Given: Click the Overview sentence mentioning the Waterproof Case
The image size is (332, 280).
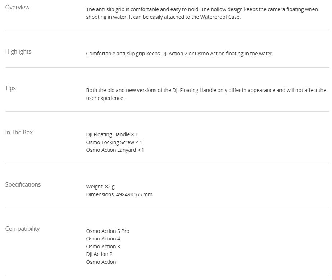Looking at the screenshot, I should (163, 17).
